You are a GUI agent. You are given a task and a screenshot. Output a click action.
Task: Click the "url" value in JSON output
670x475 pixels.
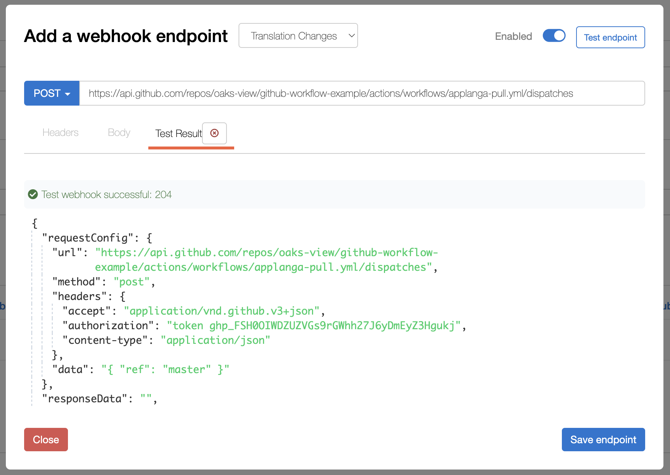[267, 260]
